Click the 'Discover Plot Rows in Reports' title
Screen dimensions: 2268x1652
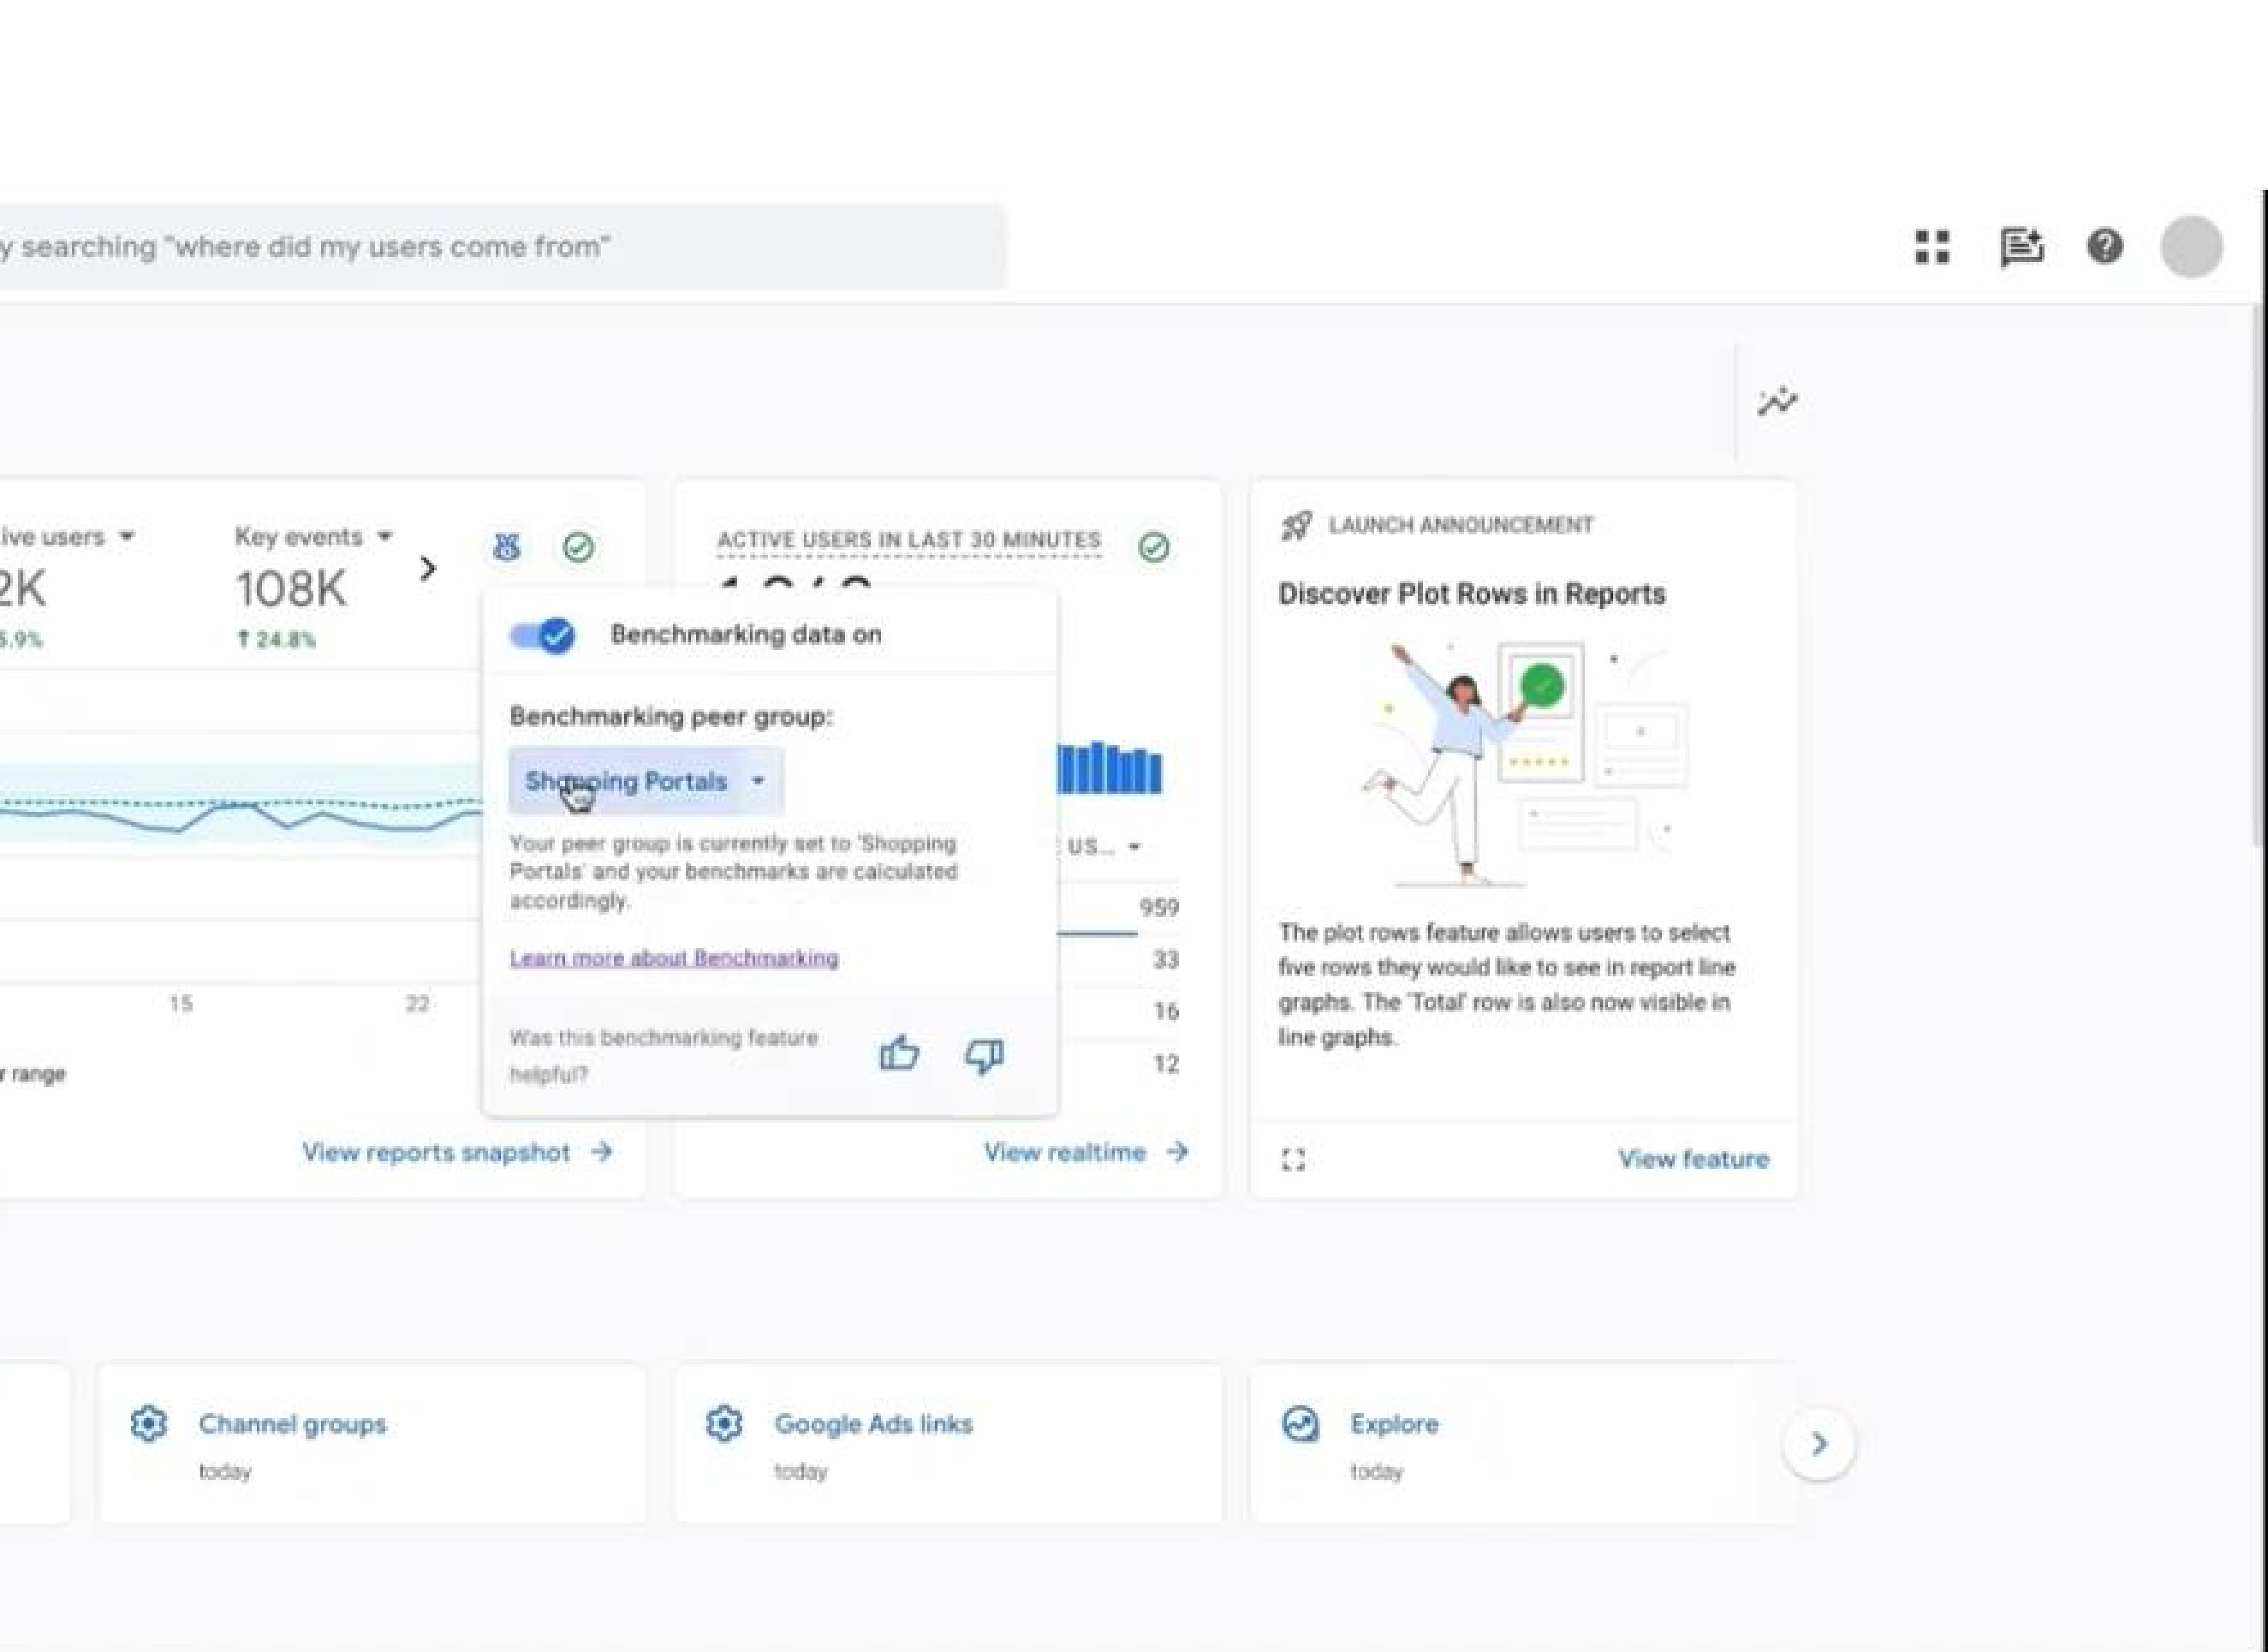(1472, 594)
